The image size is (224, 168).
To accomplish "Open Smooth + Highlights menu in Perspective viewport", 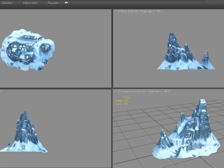I will [152, 91].
